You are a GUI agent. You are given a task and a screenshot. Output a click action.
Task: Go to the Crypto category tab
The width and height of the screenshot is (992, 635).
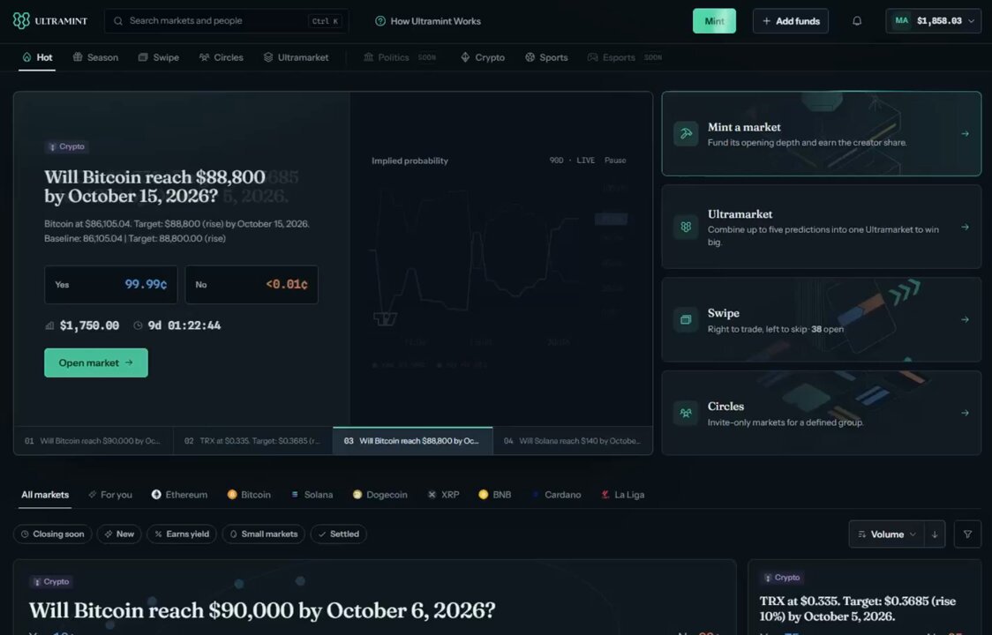point(483,57)
